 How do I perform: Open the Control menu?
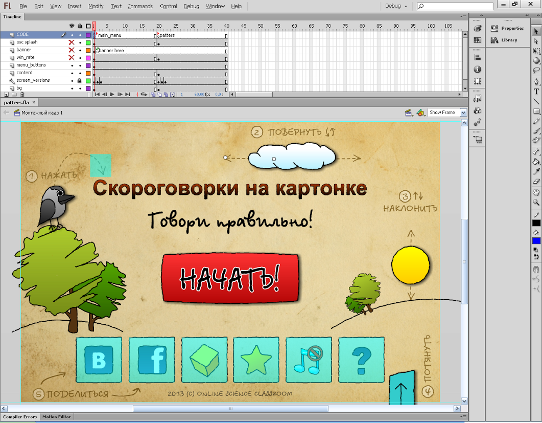169,6
